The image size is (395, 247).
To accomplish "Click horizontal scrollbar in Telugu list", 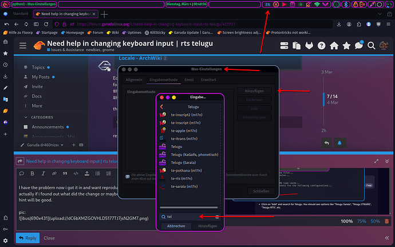I will [x=189, y=207].
